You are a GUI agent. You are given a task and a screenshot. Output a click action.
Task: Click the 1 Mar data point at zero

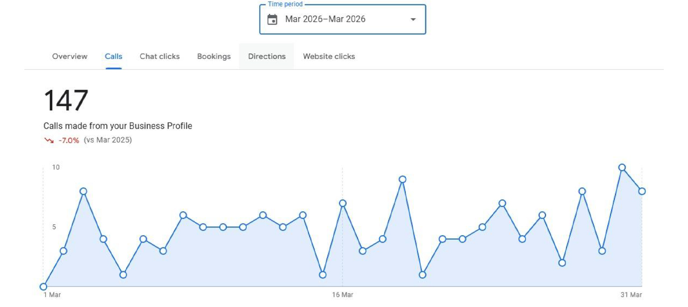click(44, 287)
